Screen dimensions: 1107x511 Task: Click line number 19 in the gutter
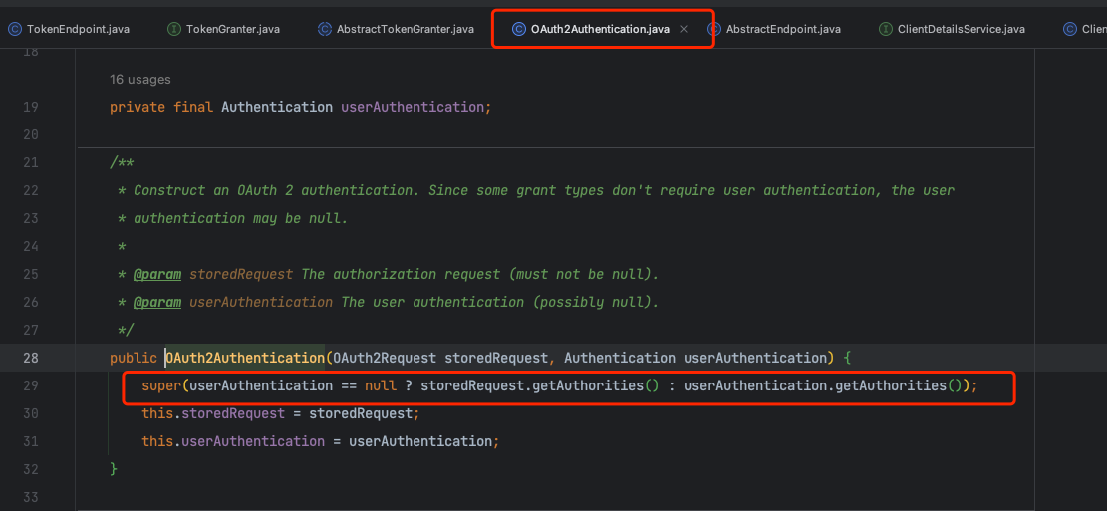click(x=30, y=107)
